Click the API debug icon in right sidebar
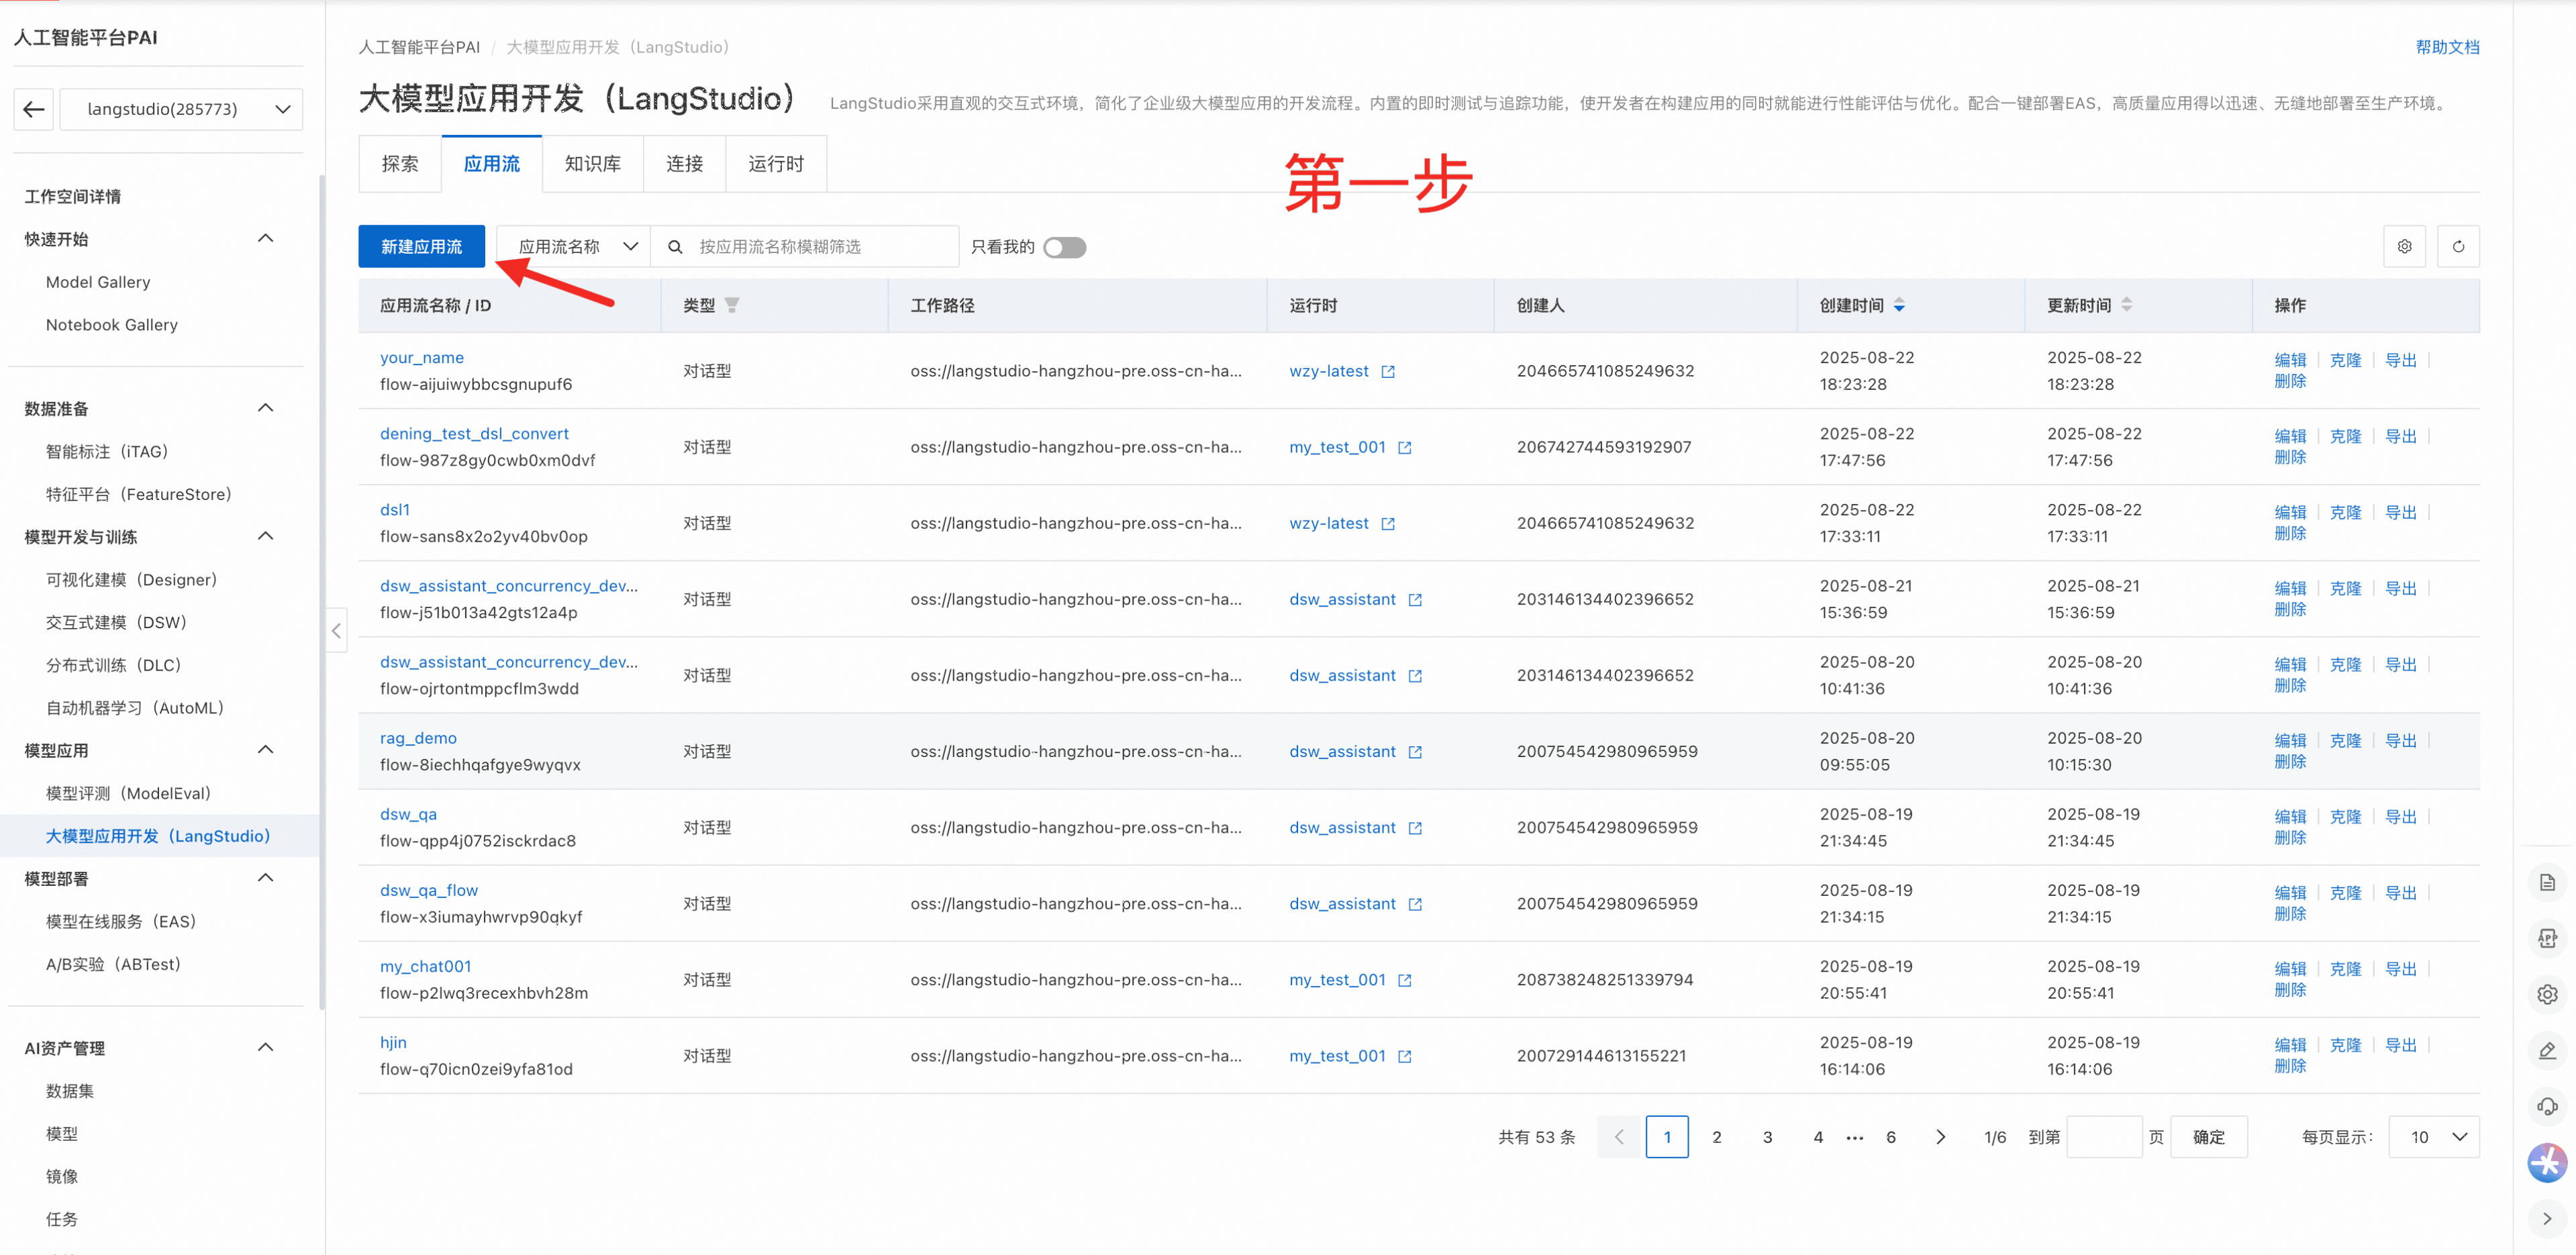 point(2547,938)
